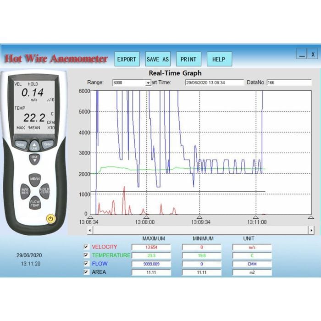Toggle the VELOCITY checkbox
This screenshot has width=321, height=321.
(86, 247)
